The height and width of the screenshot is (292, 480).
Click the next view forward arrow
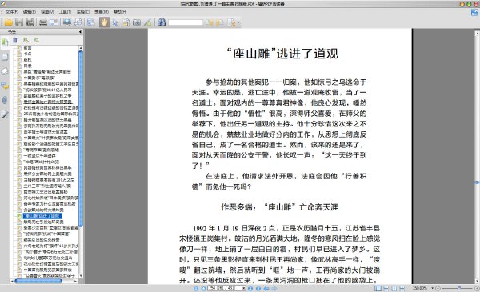click(x=274, y=288)
